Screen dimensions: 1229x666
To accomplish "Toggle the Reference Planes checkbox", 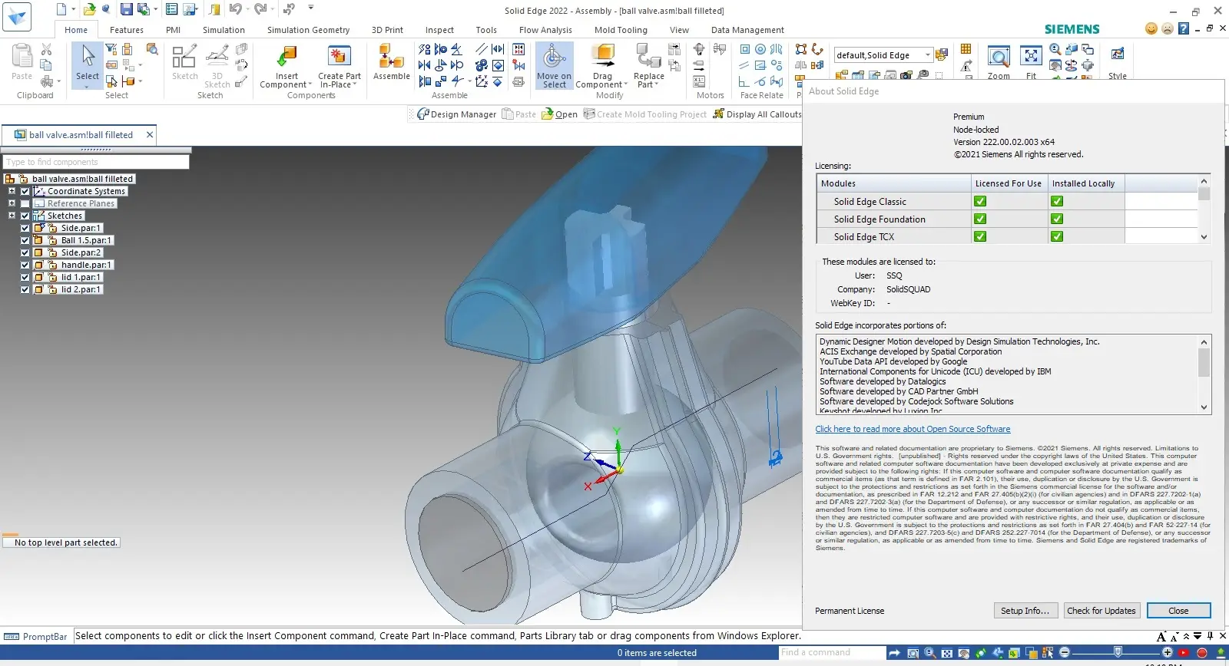I will pos(25,203).
